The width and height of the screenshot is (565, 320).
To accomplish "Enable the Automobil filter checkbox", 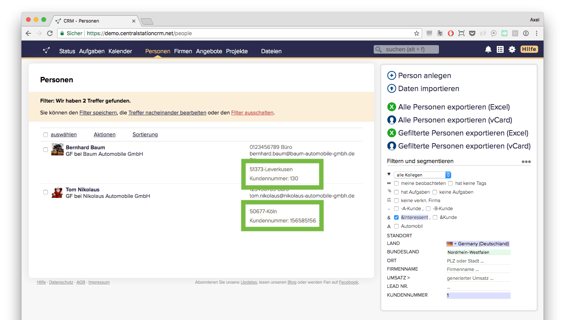I will pyautogui.click(x=396, y=226).
